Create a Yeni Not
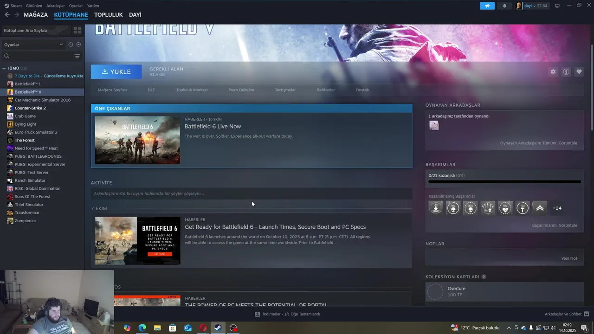This screenshot has height=334, width=594. tap(569, 258)
